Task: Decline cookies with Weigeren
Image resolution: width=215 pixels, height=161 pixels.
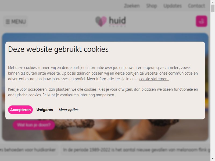Action: click(x=45, y=110)
